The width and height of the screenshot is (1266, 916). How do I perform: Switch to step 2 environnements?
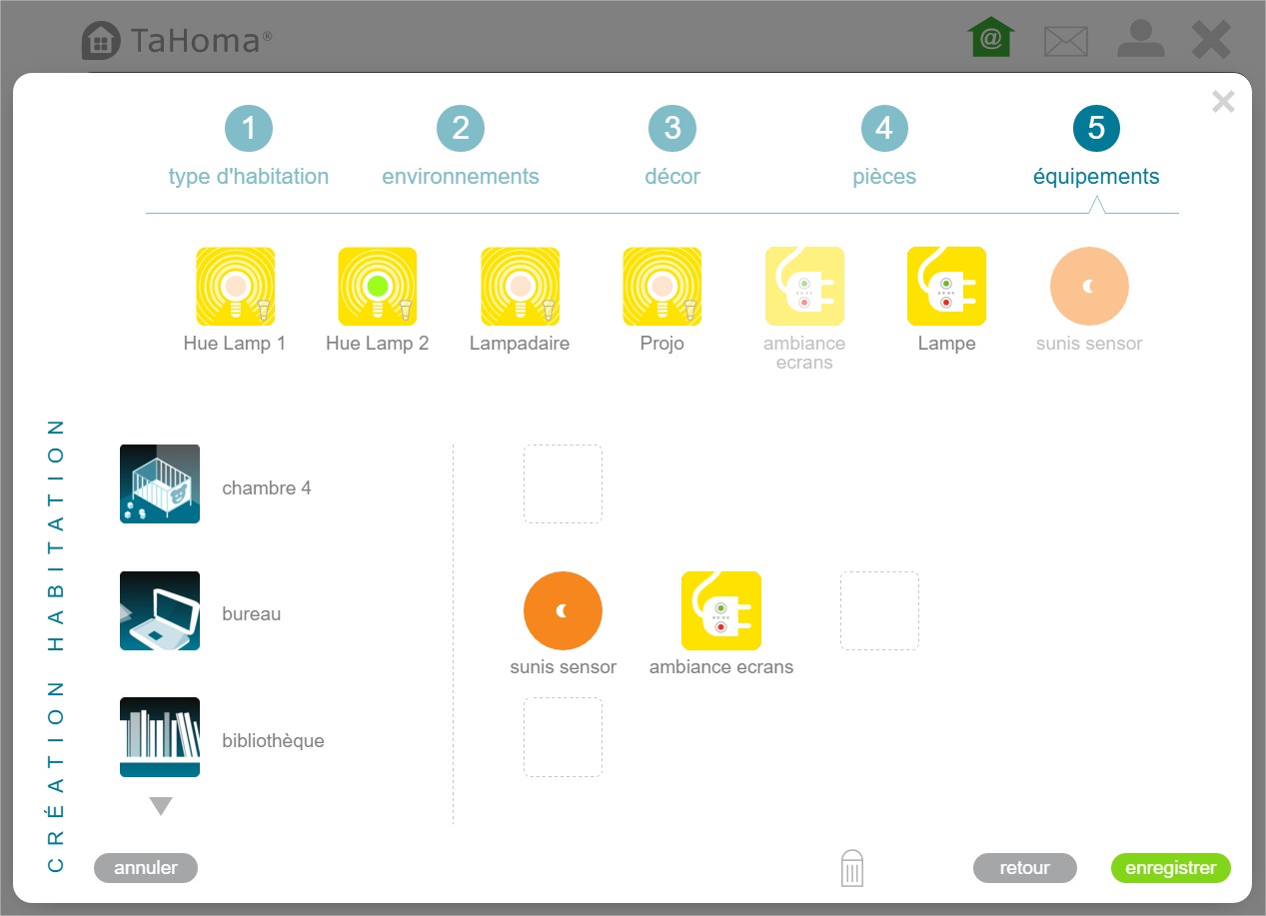461,128
